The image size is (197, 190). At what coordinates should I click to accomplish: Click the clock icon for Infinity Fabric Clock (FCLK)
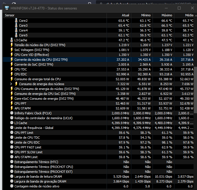(12, 113)
